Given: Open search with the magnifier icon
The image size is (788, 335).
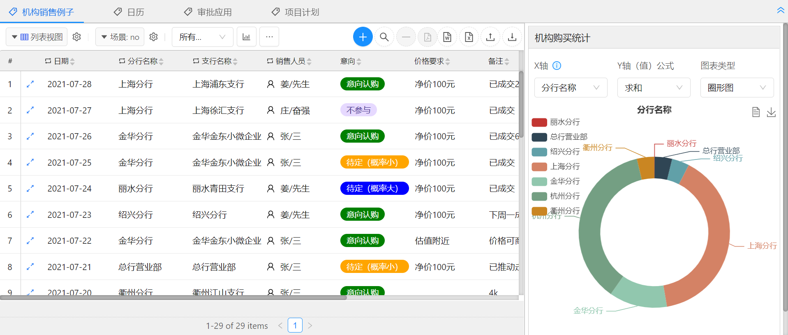Looking at the screenshot, I should coord(384,37).
